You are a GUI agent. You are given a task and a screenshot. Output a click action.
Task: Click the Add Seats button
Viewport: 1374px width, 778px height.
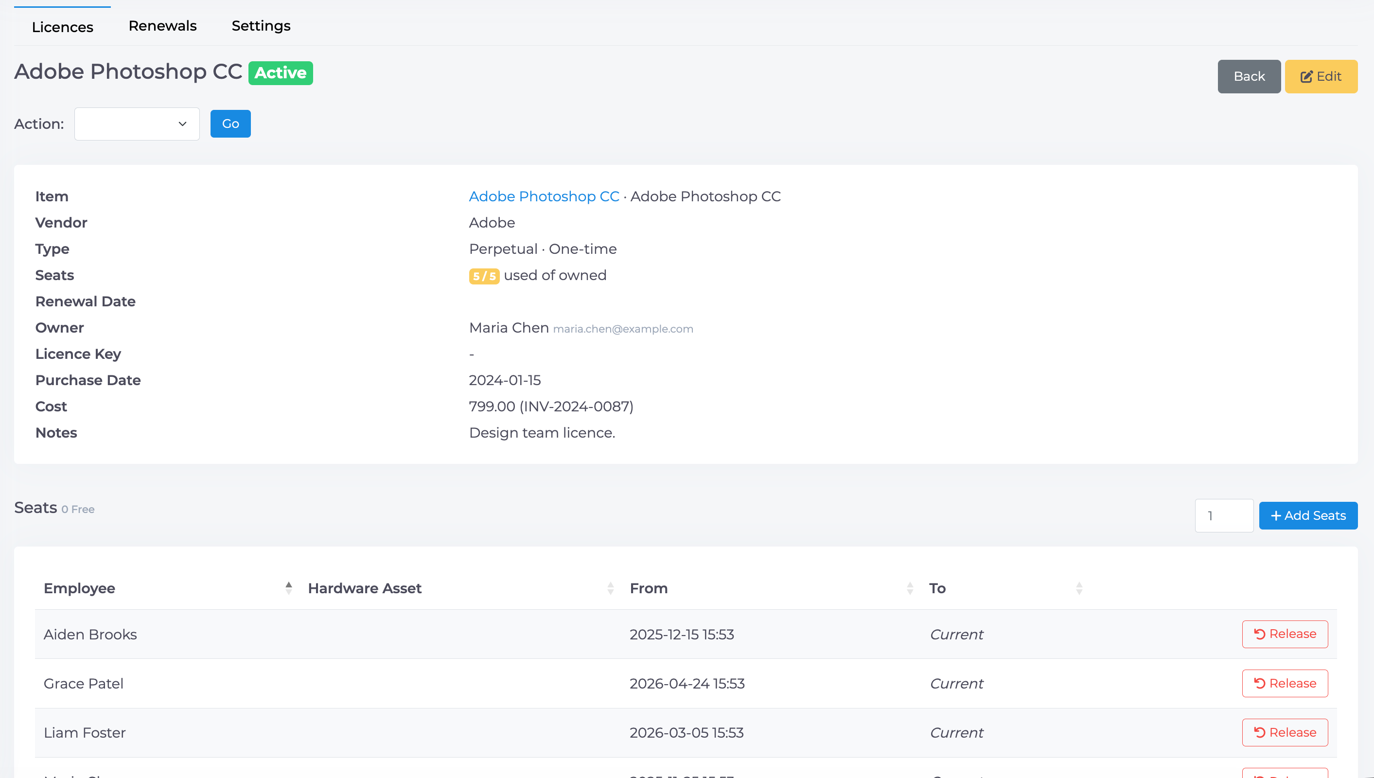point(1308,515)
